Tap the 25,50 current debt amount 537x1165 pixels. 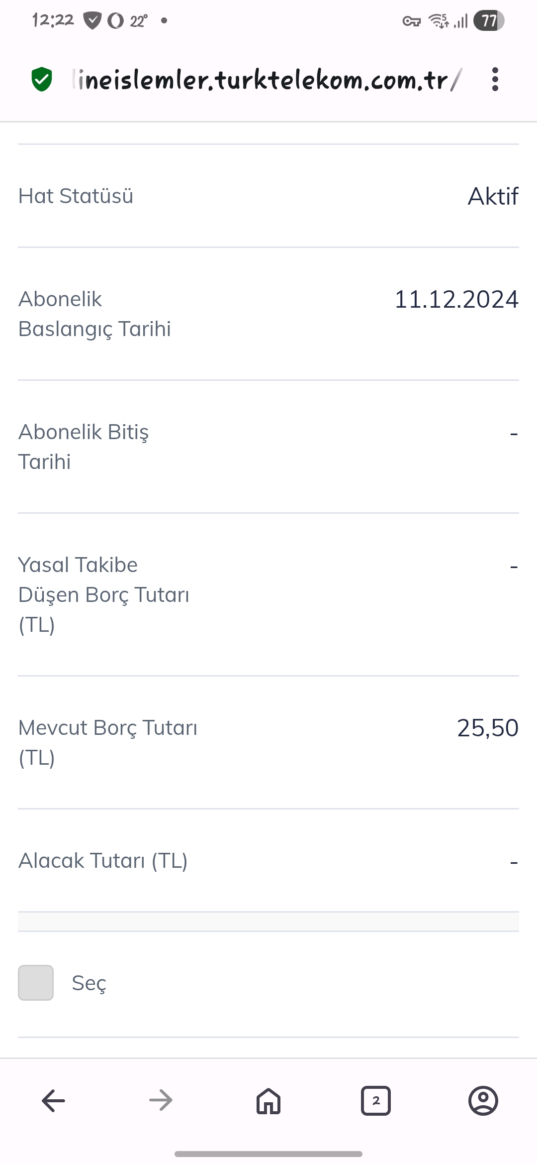tap(487, 728)
